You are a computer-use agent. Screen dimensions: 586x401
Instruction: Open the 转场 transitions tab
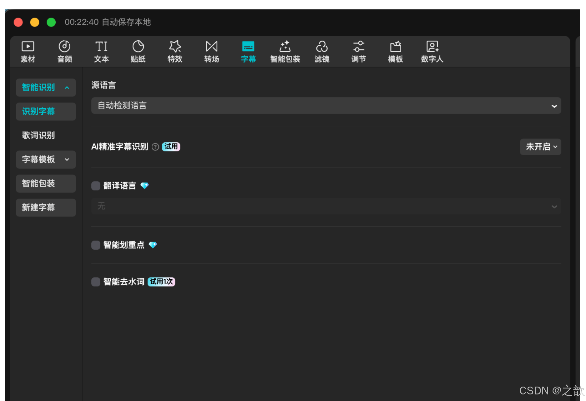pyautogui.click(x=211, y=52)
